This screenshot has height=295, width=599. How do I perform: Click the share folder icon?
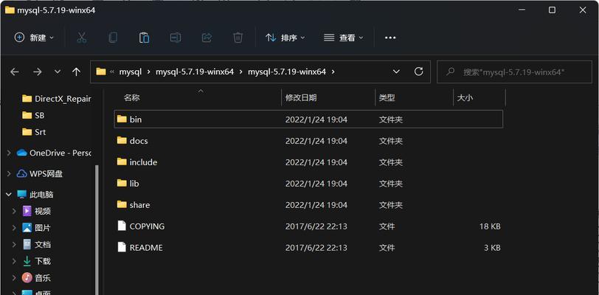click(x=122, y=204)
